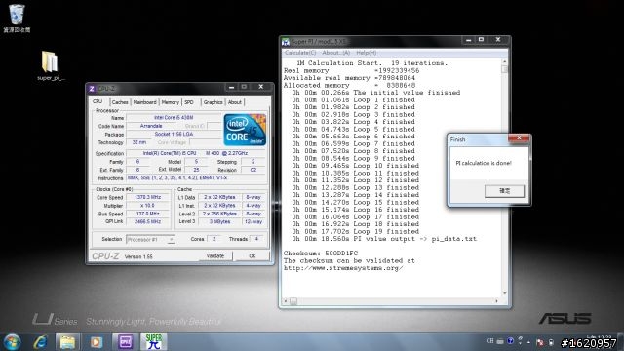Click the Checksum line in Super PI
Screen dimensions: 624x351
point(321,253)
